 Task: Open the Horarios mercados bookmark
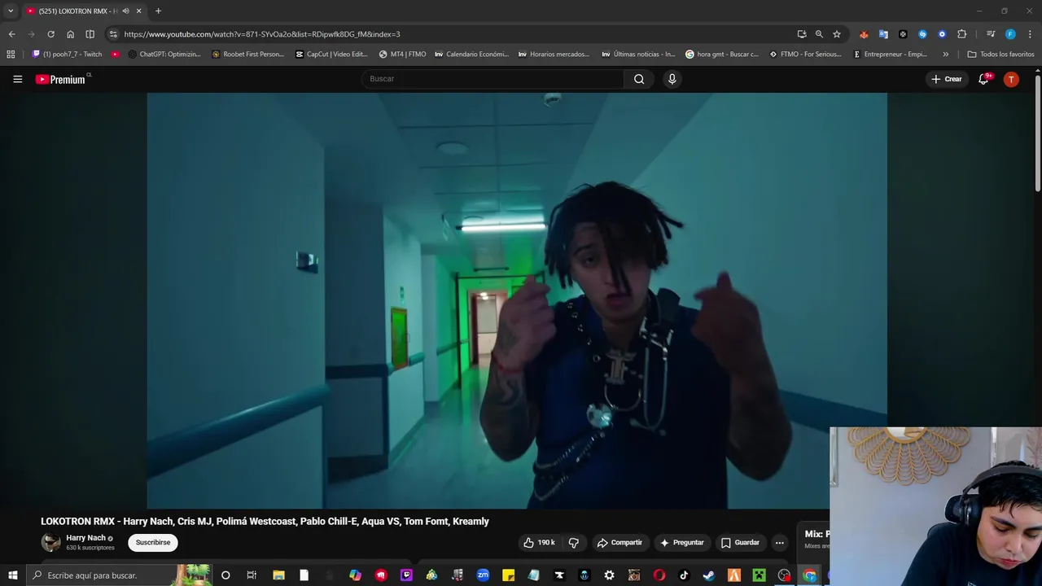pyautogui.click(x=554, y=55)
